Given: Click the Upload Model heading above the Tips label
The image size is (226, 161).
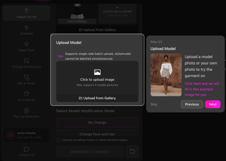Looking at the screenshot, I should (69, 43).
